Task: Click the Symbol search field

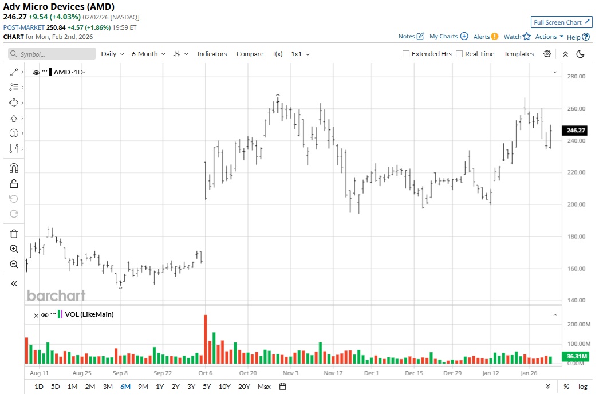Action: click(x=52, y=54)
